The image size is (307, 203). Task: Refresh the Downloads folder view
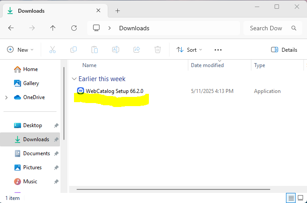coord(74,28)
